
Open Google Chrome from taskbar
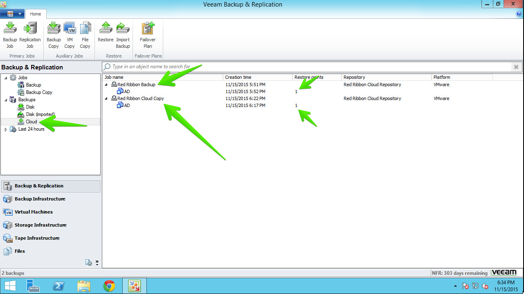[109, 286]
